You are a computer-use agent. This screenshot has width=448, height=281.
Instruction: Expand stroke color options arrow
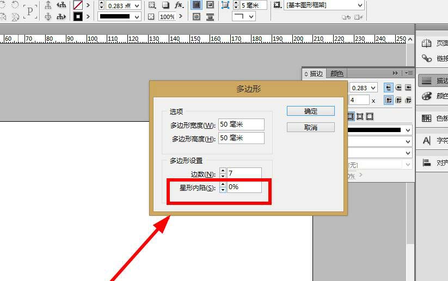88,16
